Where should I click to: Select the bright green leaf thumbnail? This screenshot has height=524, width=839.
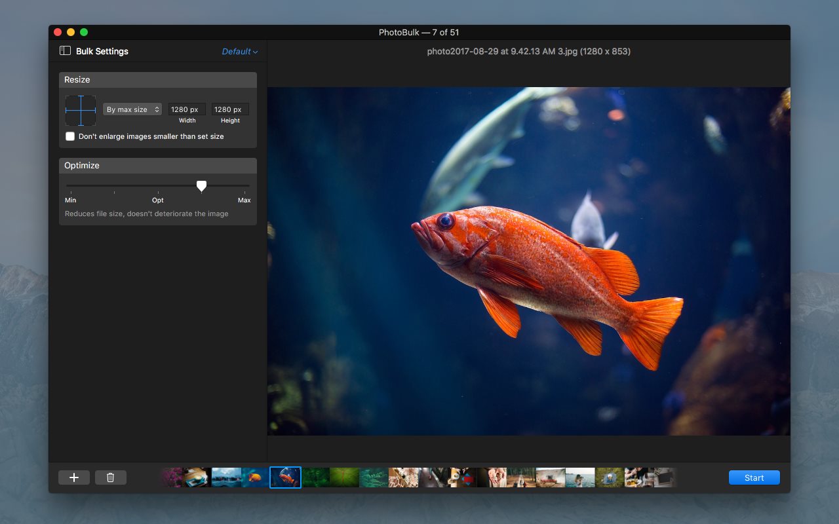pos(345,477)
